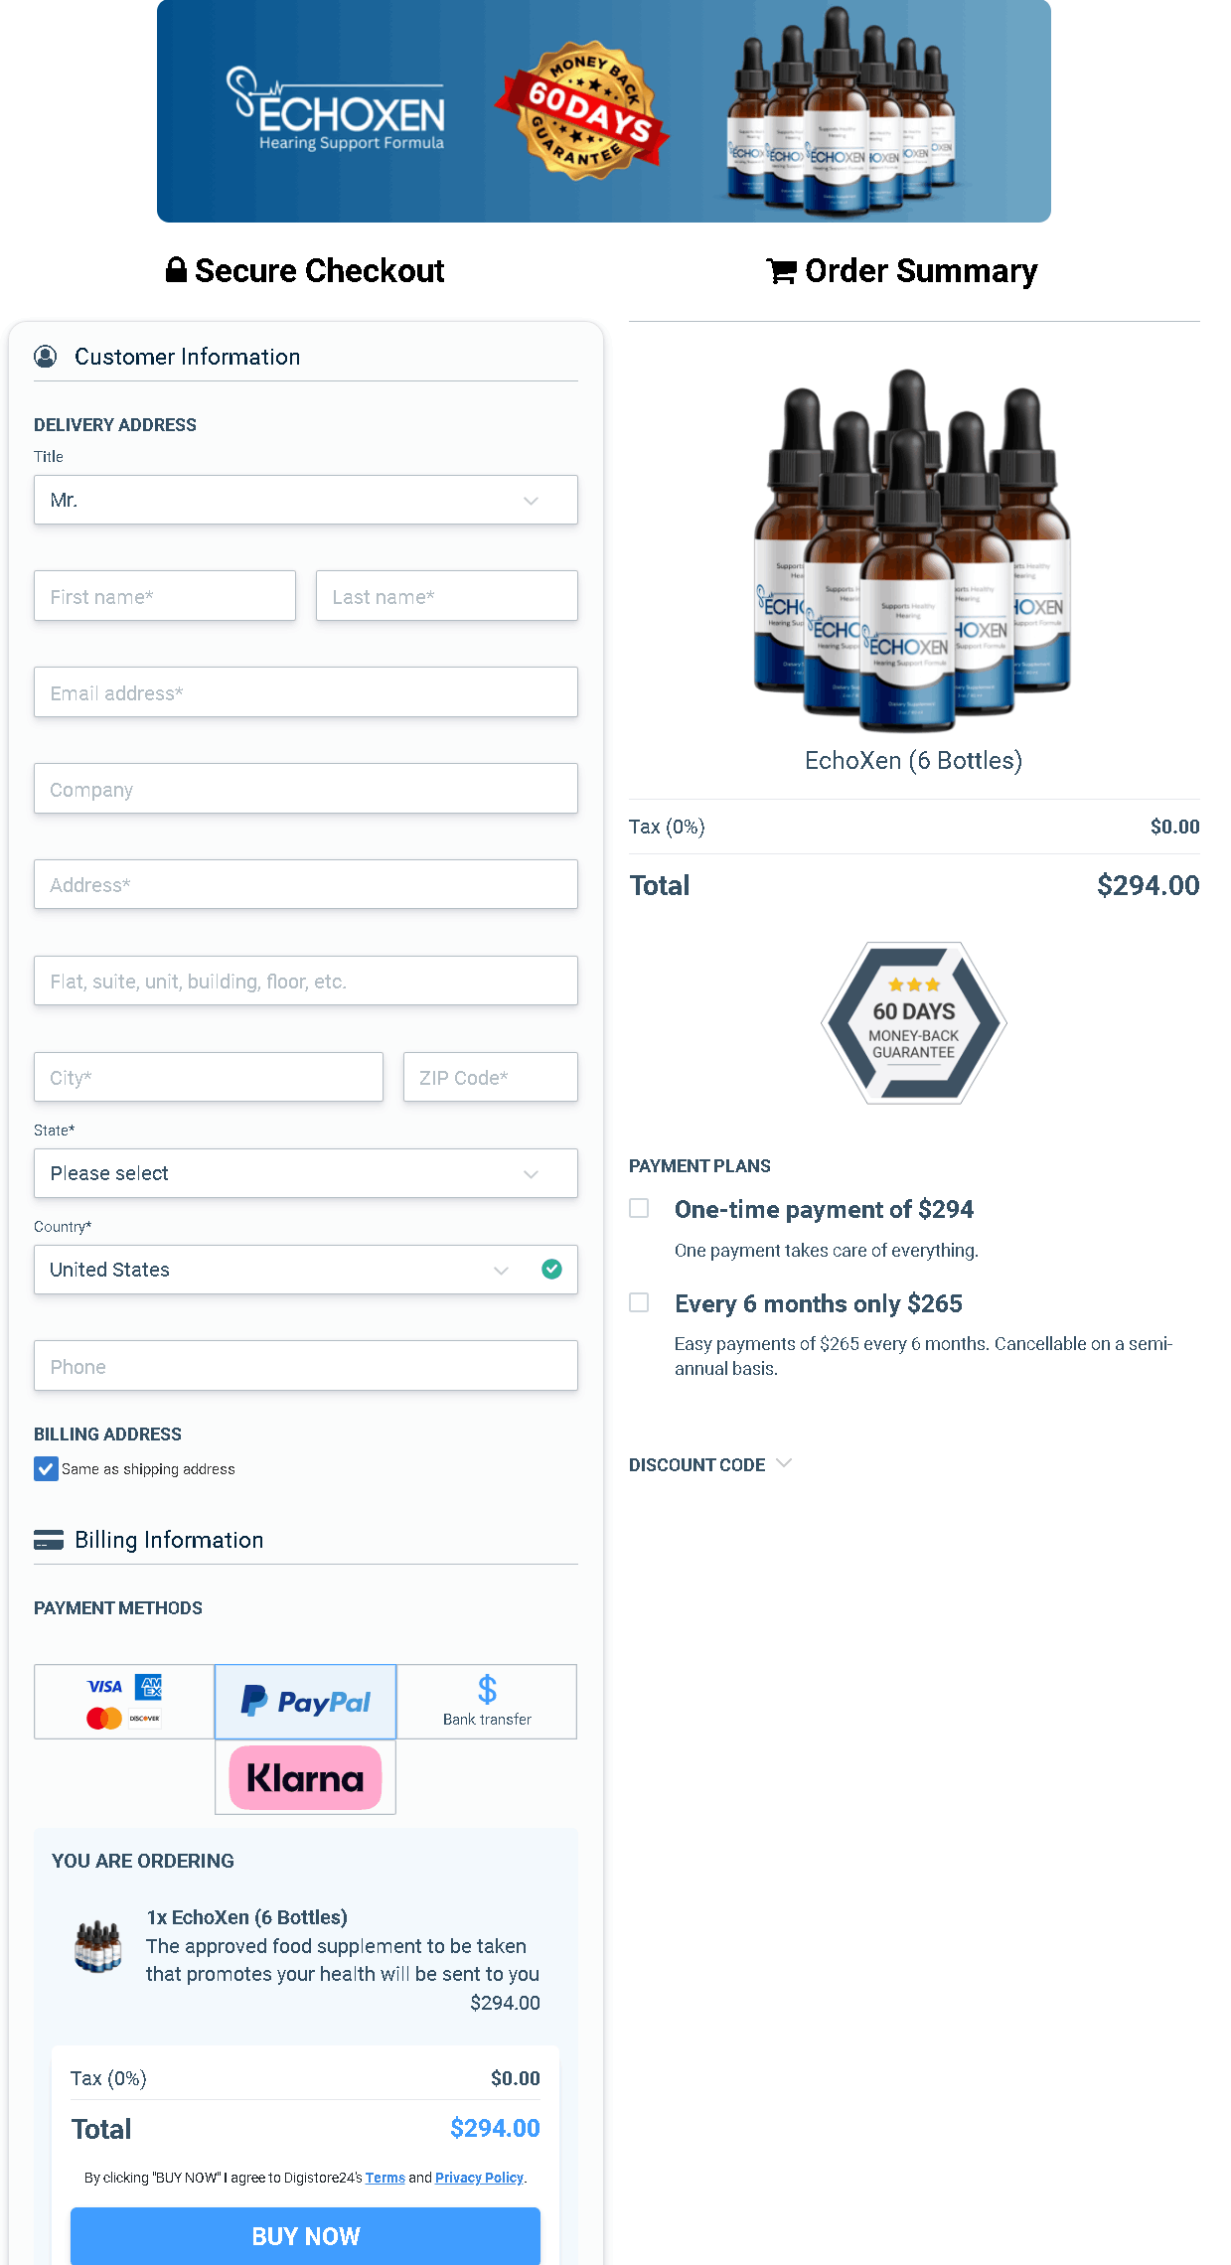Viewport: 1231px width, 2265px height.
Task: Focus the Last name field
Action: (x=447, y=596)
